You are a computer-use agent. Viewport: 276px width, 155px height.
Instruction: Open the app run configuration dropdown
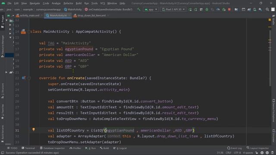coord(151,9)
